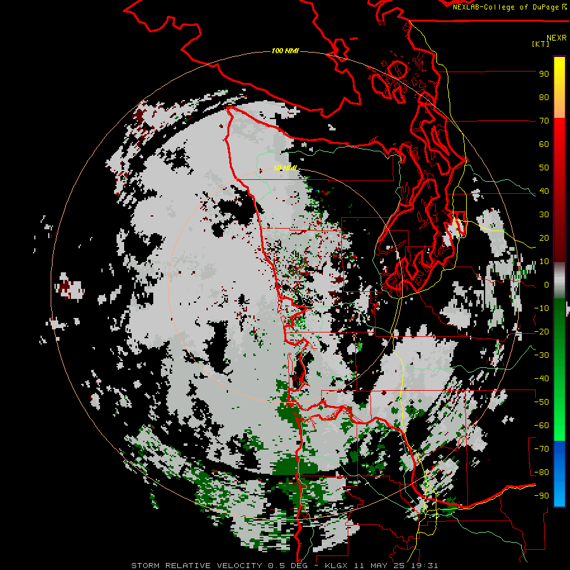Click the positive "70" velocity scale value
The image size is (570, 570).
pos(544,121)
